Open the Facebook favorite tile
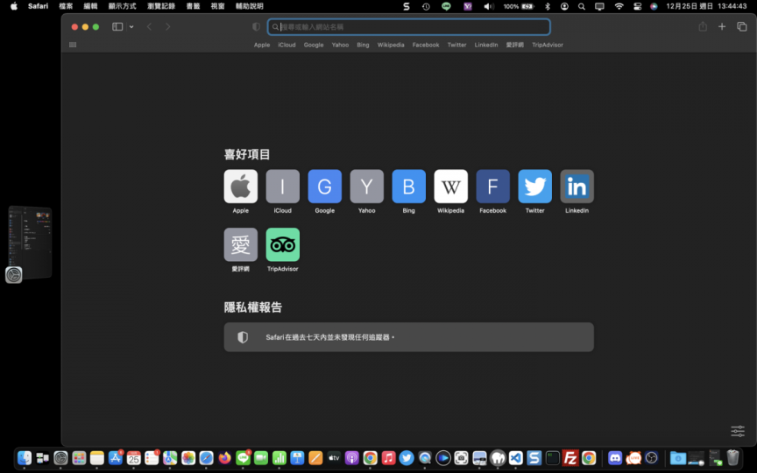This screenshot has height=473, width=757. (492, 187)
